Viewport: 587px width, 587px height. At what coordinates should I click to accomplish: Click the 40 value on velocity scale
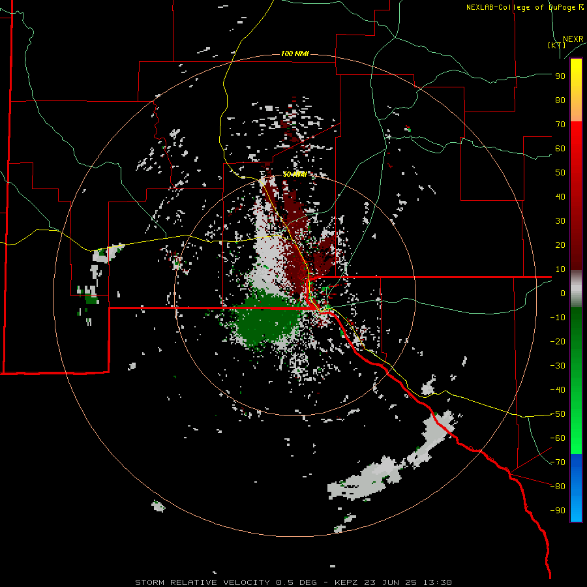[560, 196]
